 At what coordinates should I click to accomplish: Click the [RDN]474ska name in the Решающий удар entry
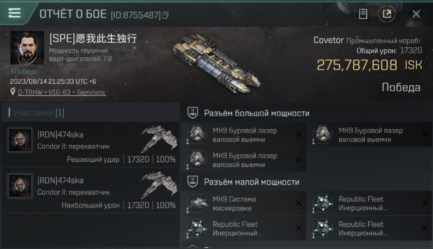click(60, 135)
